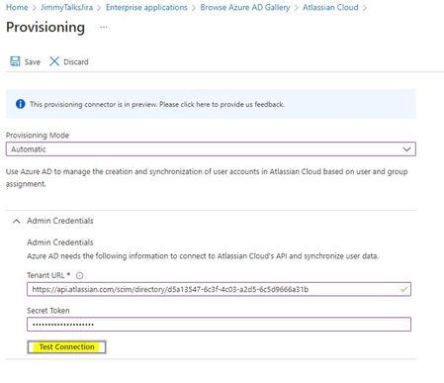Click the Save disk icon
444x383 pixels.
point(15,61)
